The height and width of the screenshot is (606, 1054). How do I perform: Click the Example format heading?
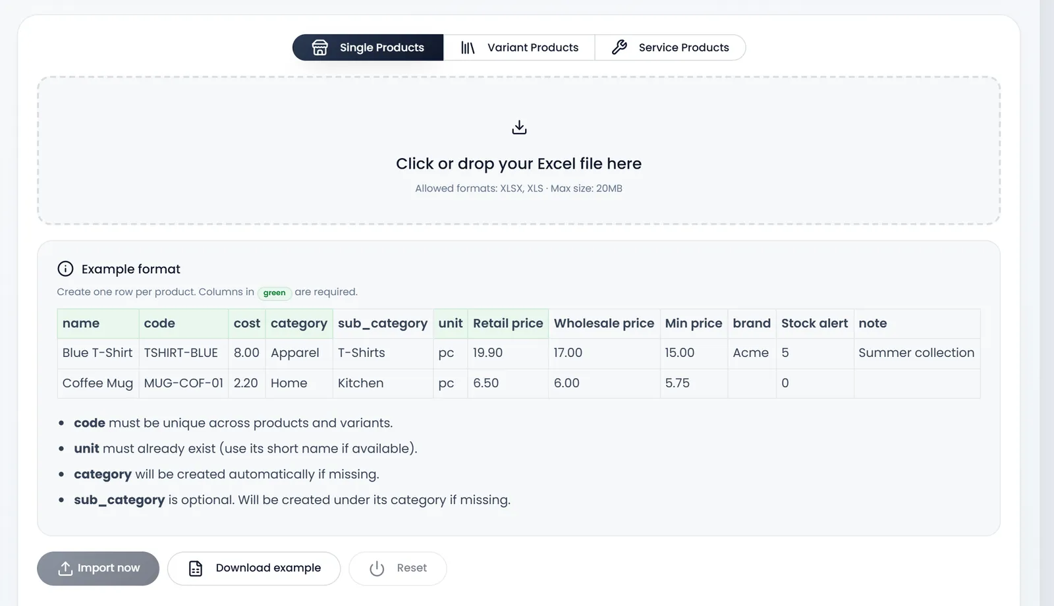click(131, 269)
